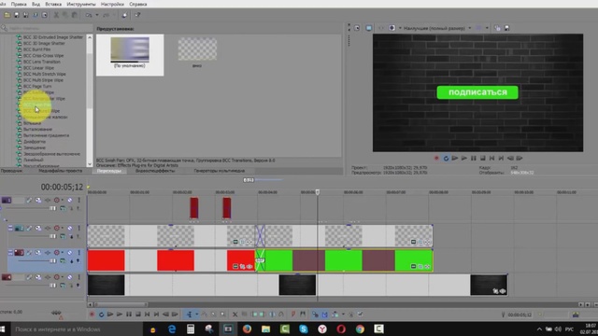The height and width of the screenshot is (336, 598).
Task: Toggle Loop Playback in timeline transport
Action: point(101,315)
